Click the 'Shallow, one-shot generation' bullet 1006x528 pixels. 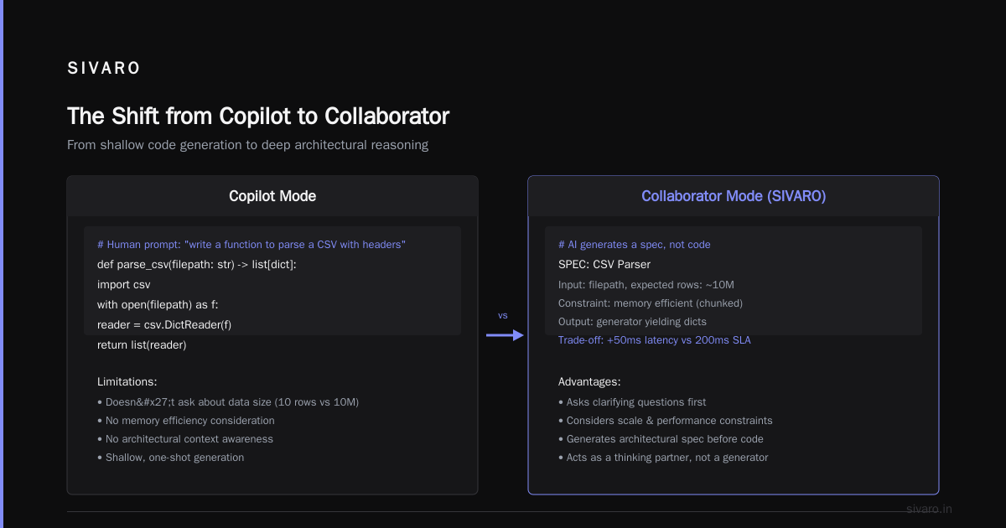tap(171, 458)
